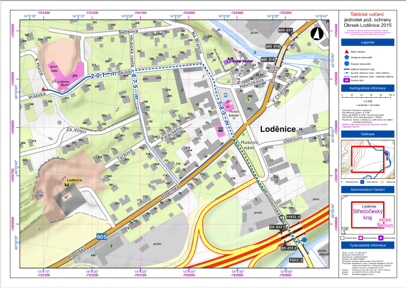The height and width of the screenshot is (288, 406).
Task: Click the Svatý Václav church symbol
Action: 228,61
